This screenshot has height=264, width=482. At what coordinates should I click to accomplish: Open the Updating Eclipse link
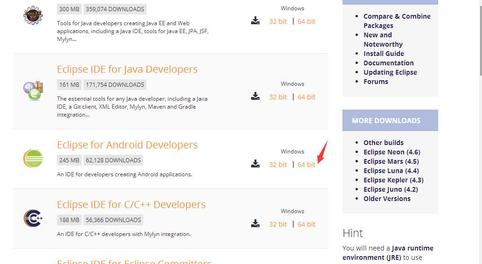(x=390, y=72)
